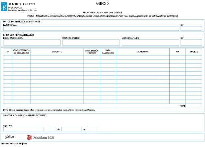Click the Xacobeo 2021 logo
This screenshot has width=205, height=147.
click(x=40, y=137)
